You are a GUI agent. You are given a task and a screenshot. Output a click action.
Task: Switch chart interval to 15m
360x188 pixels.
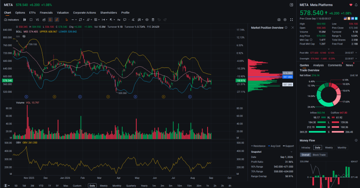tap(189, 186)
